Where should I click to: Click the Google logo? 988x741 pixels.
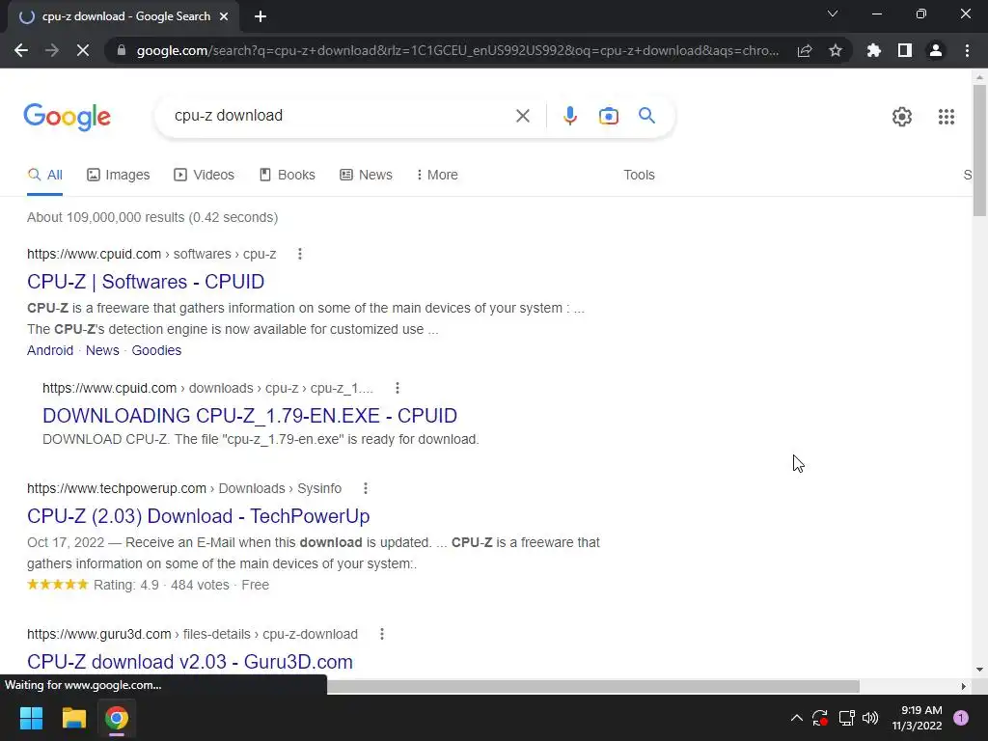click(x=67, y=117)
